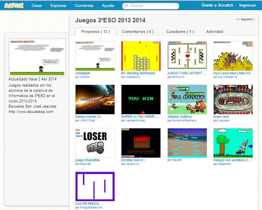The height and width of the screenshot is (210, 262).
Task: Open author usuario12's profile
Action: coord(132,164)
